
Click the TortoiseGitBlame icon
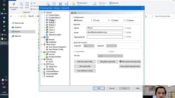(x=44, y=71)
